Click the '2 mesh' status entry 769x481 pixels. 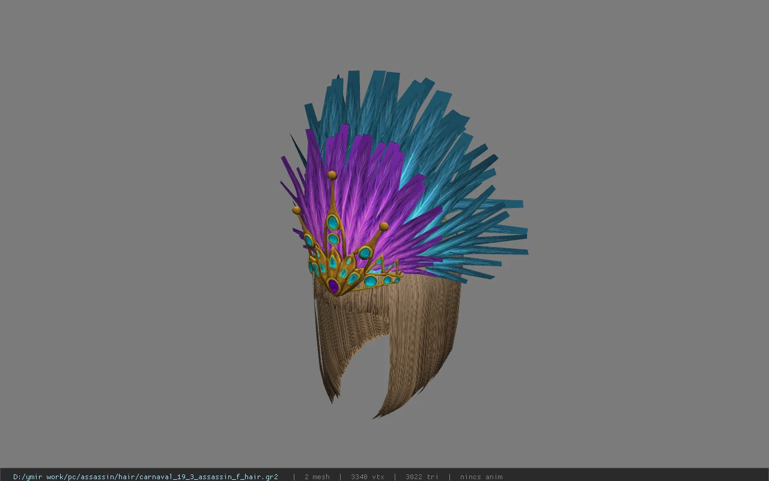click(x=317, y=477)
